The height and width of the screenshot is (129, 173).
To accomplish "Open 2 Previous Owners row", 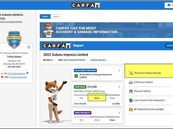I will pos(150,82).
